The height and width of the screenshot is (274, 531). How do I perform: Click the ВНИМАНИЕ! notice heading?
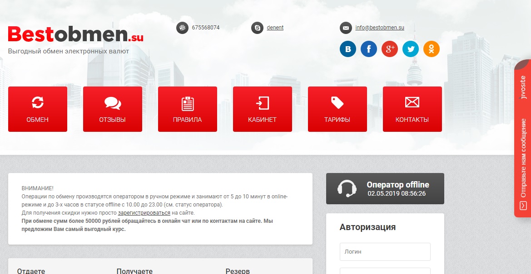click(37, 188)
